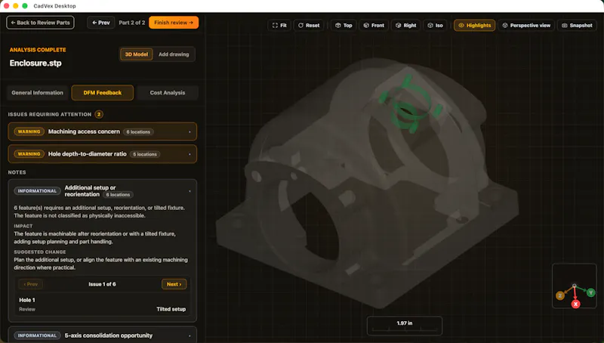
Task: Click the 5 locations tag on Hole ratio
Action: [x=145, y=154]
